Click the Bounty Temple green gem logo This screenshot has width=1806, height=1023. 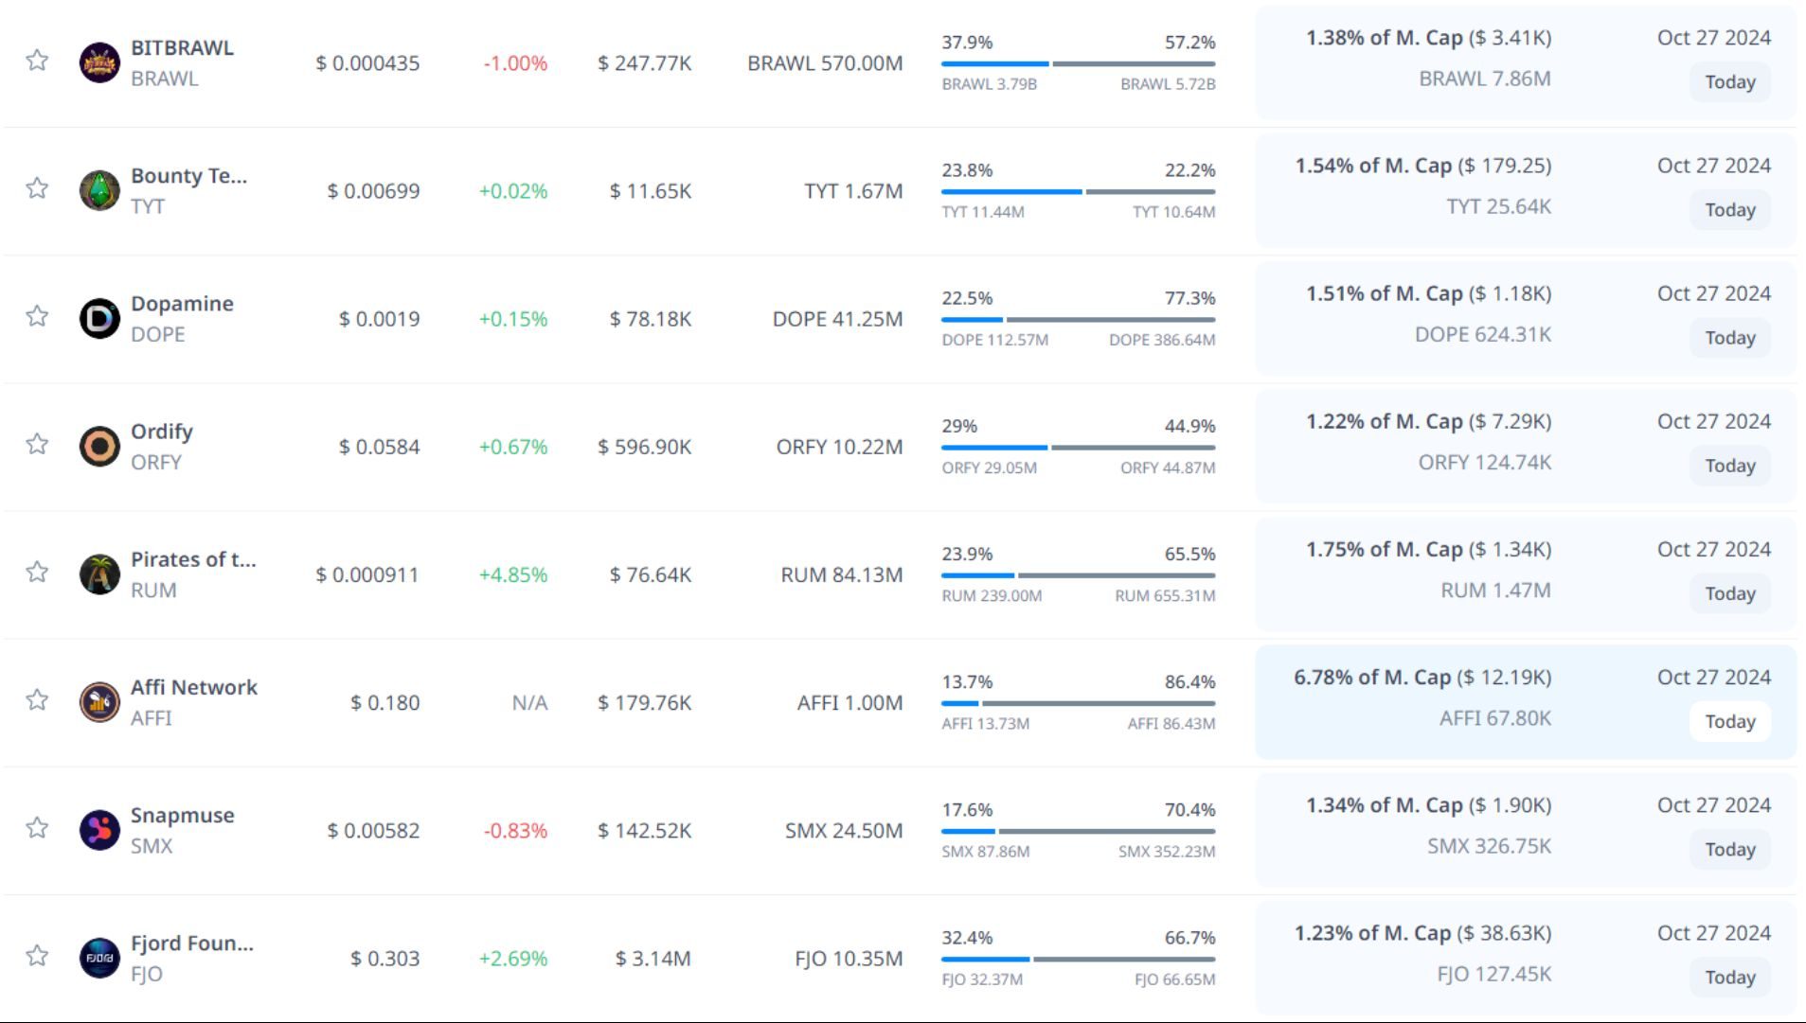tap(99, 190)
